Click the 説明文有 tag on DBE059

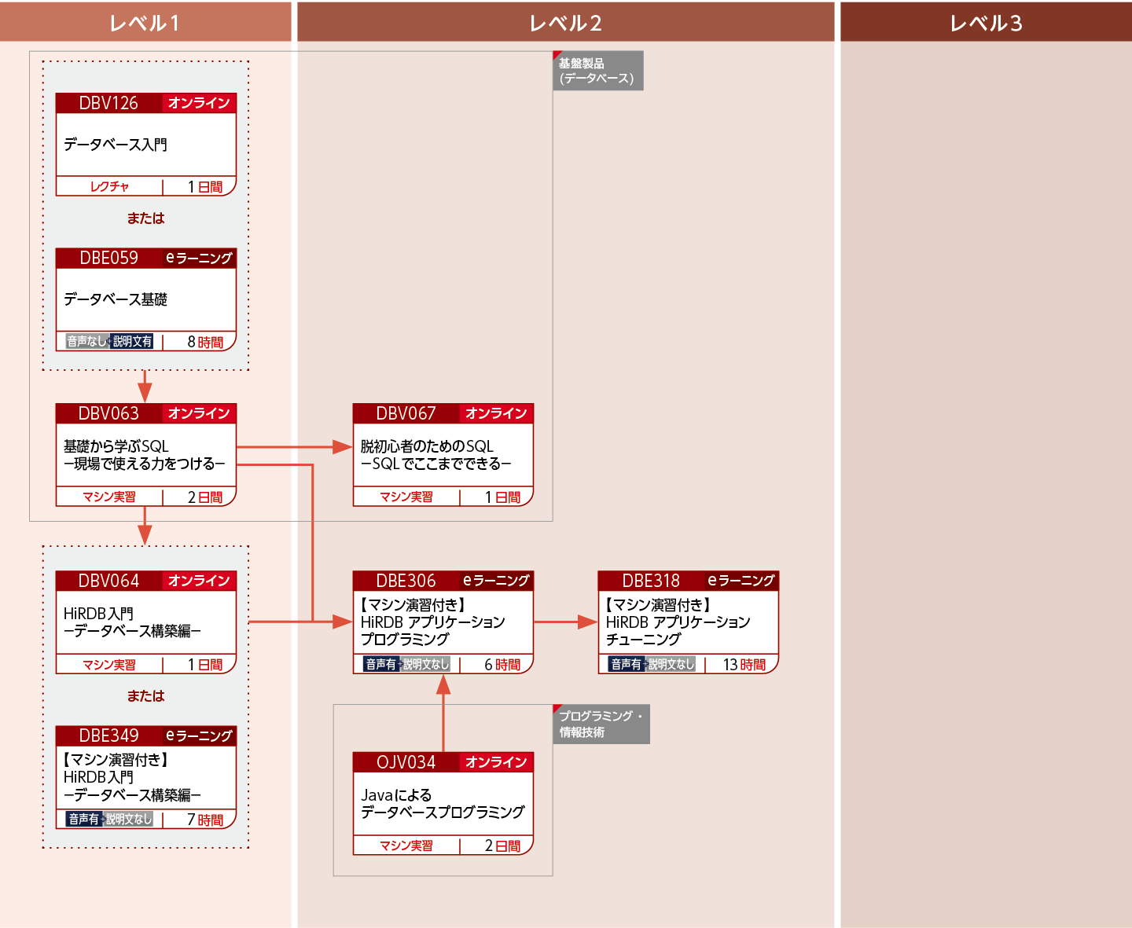132,342
